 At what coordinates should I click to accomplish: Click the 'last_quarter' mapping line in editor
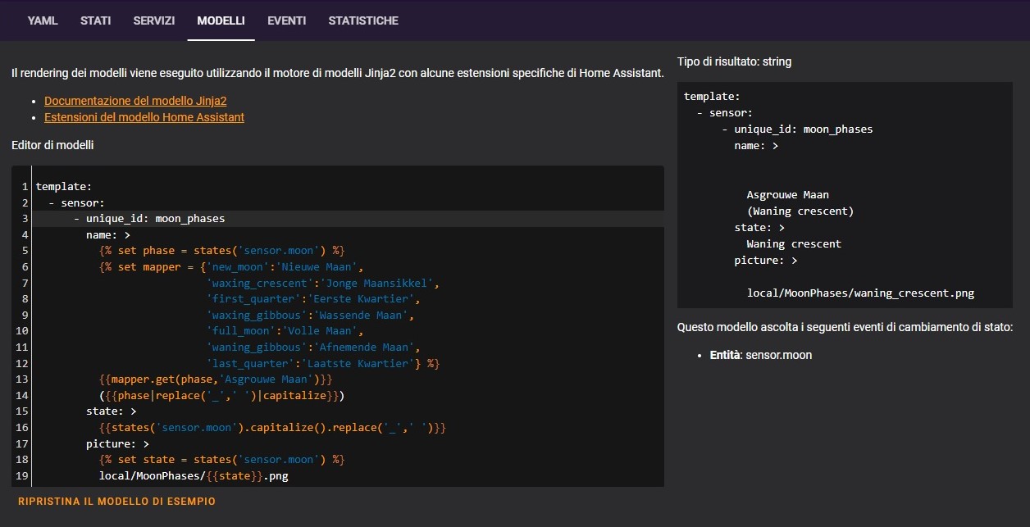click(x=323, y=363)
